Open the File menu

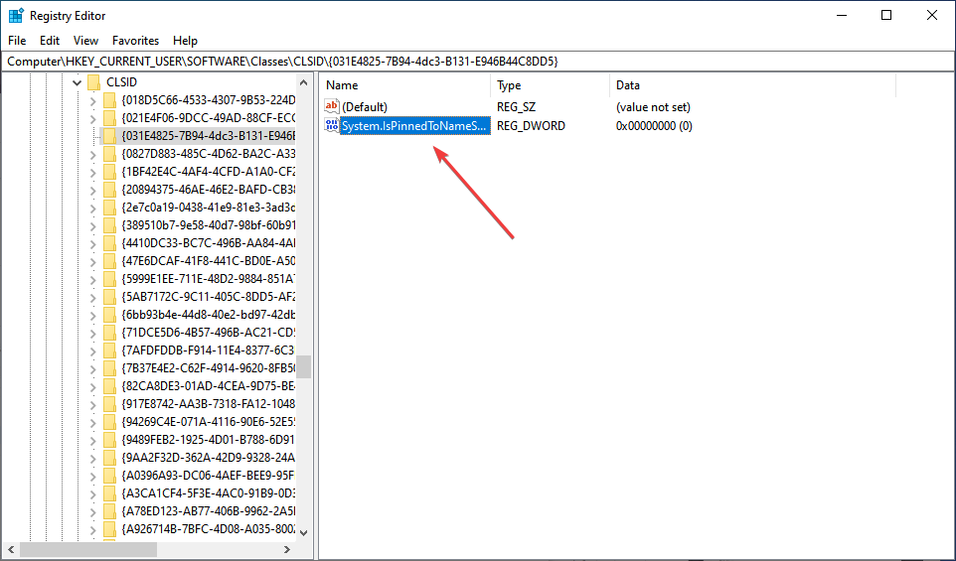(x=17, y=41)
